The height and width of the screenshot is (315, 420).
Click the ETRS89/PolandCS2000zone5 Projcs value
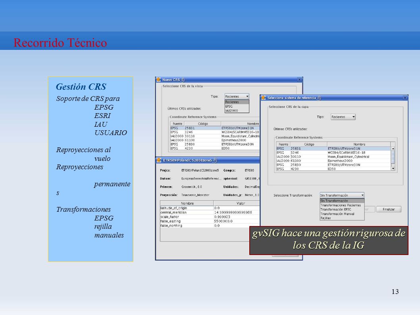click(x=200, y=170)
